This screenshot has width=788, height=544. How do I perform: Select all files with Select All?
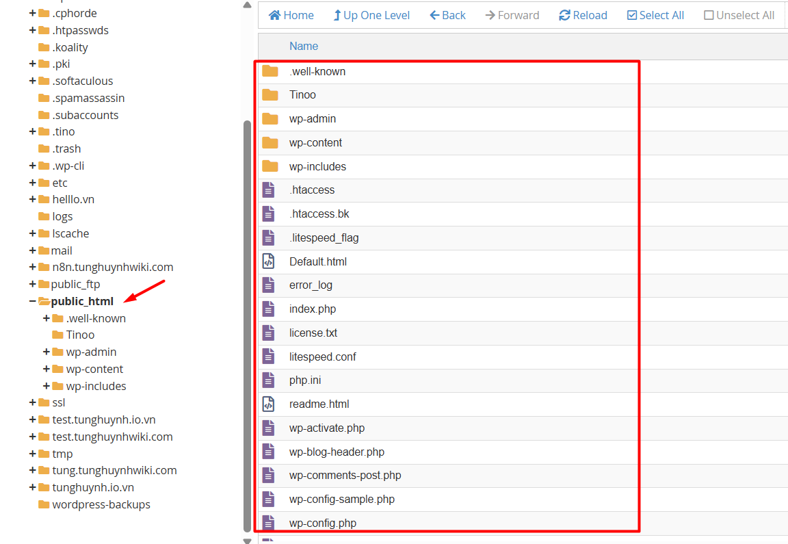(655, 15)
